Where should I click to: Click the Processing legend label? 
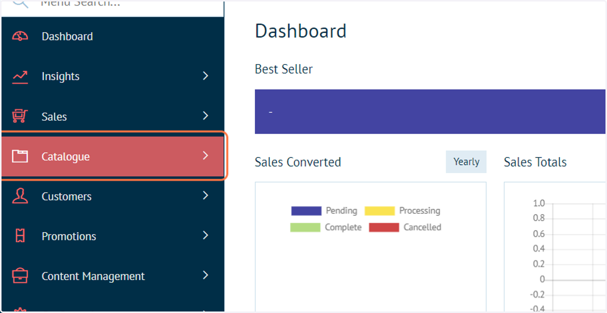pos(420,211)
